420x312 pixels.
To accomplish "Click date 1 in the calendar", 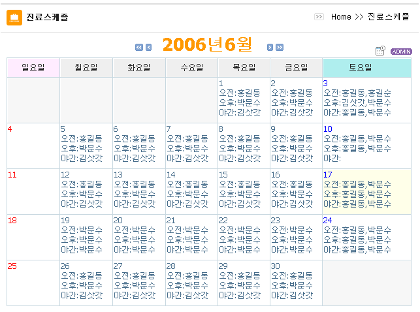I will [221, 84].
